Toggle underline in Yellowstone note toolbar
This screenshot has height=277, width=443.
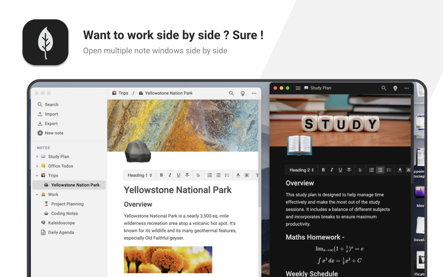coord(178,175)
